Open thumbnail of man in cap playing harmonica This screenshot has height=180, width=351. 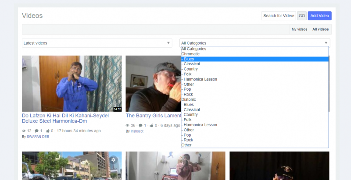point(153,84)
